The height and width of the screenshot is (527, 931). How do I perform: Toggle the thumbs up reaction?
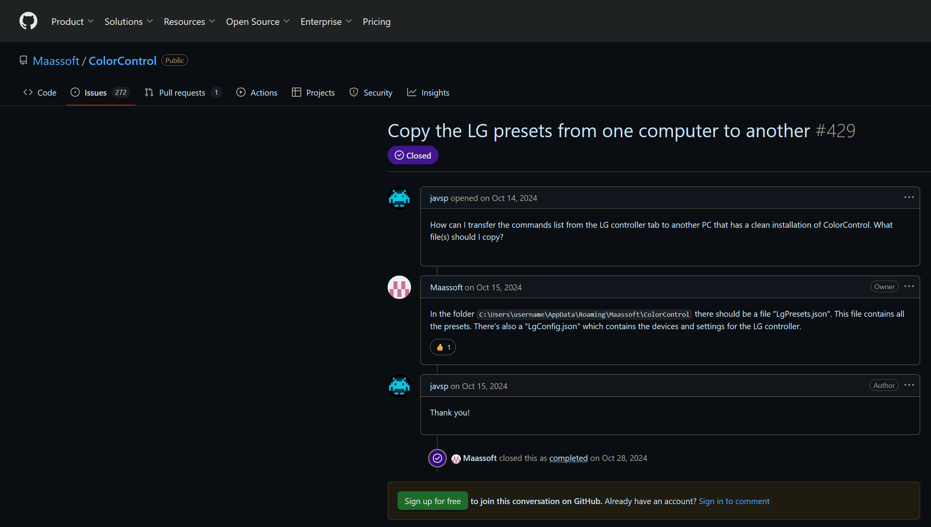click(x=443, y=347)
